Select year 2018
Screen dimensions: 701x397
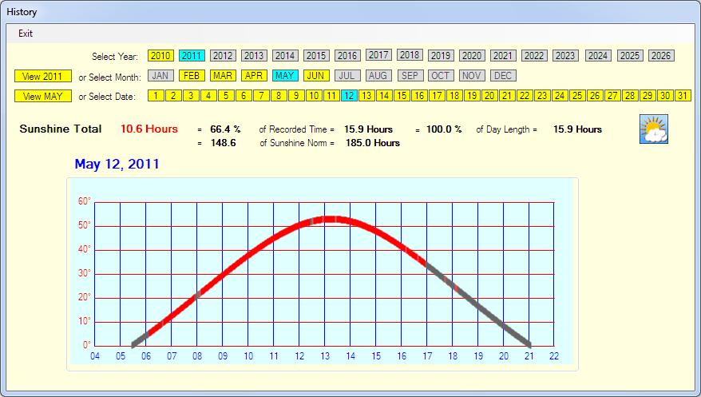point(410,54)
